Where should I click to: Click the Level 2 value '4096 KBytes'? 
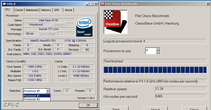81,76
